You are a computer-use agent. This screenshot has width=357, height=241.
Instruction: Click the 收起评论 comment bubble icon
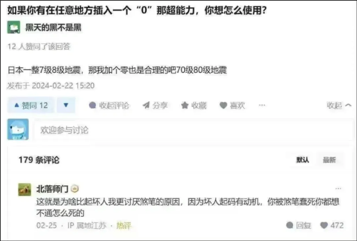click(92, 105)
